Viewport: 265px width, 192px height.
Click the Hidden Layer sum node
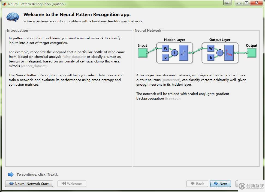tap(174, 53)
